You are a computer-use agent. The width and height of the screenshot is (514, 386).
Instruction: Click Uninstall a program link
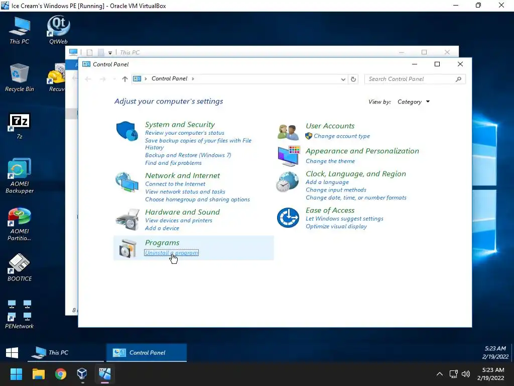172,253
